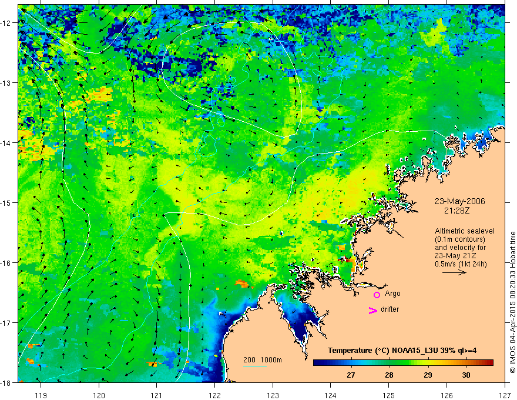Image resolution: width=517 pixels, height=400 pixels.
Task: Click the longitude axis label '123'
Action: click(x=273, y=395)
